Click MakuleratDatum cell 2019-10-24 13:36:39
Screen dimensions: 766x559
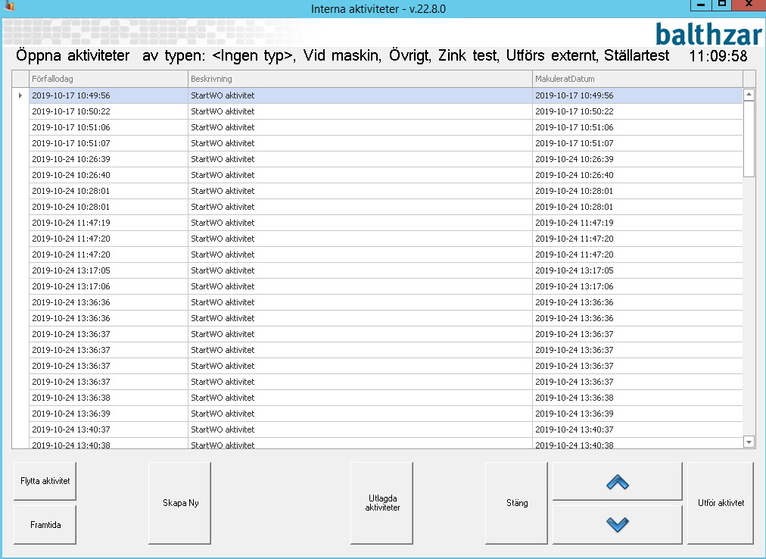(637, 414)
